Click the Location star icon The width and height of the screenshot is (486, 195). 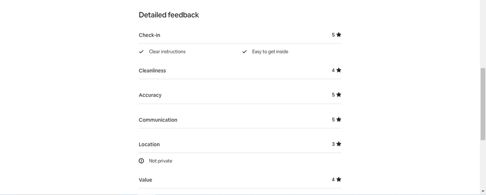(x=339, y=144)
